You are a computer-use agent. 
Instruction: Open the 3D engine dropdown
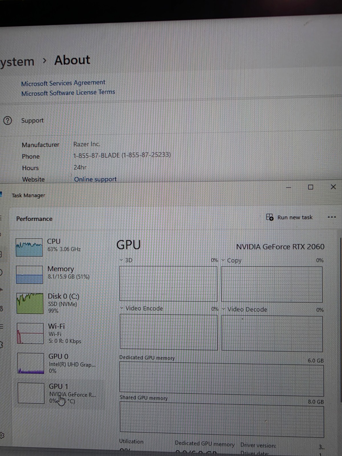[121, 260]
